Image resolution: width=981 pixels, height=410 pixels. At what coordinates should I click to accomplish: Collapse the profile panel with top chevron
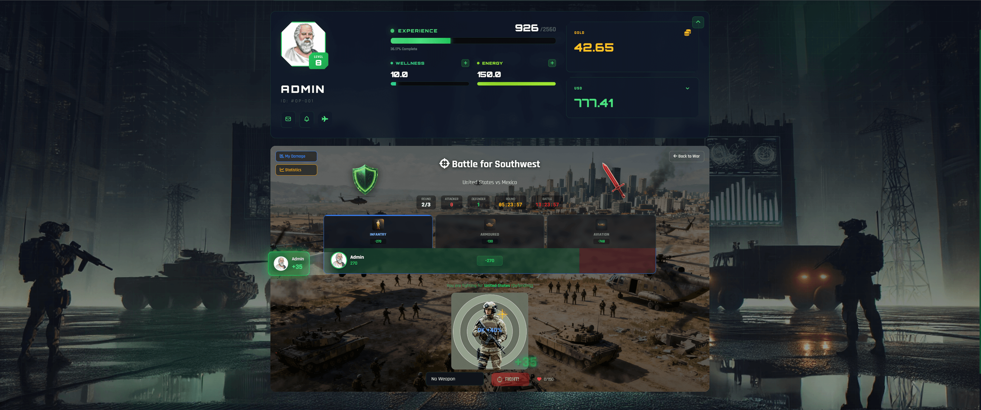(x=698, y=22)
